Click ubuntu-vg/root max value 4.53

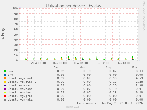tap(139, 78)
